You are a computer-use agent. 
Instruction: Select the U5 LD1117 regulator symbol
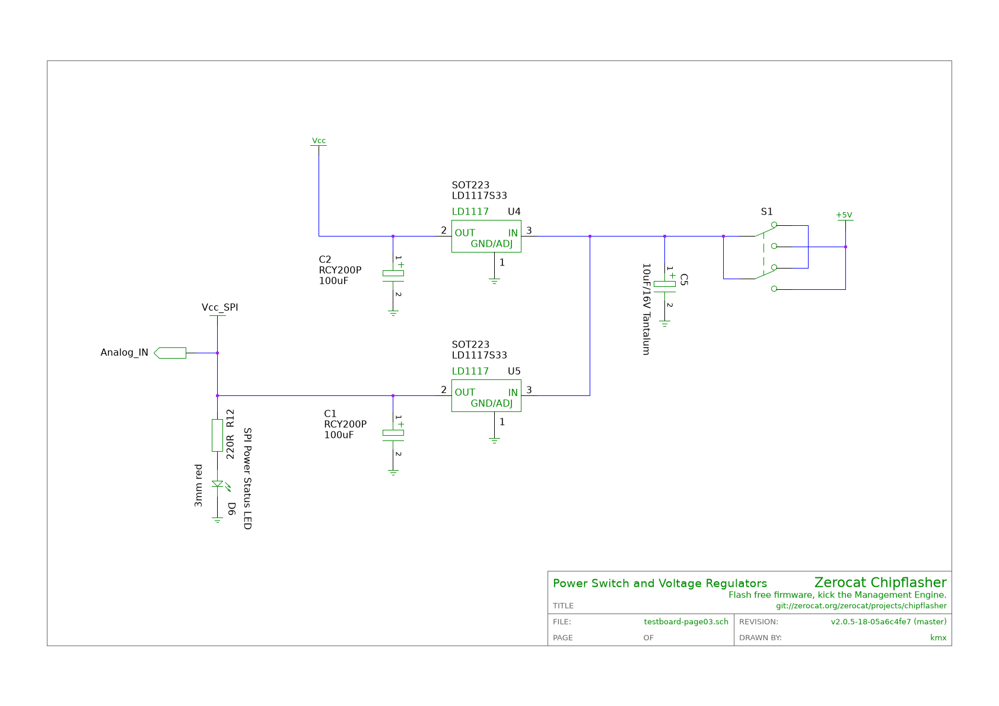(486, 395)
